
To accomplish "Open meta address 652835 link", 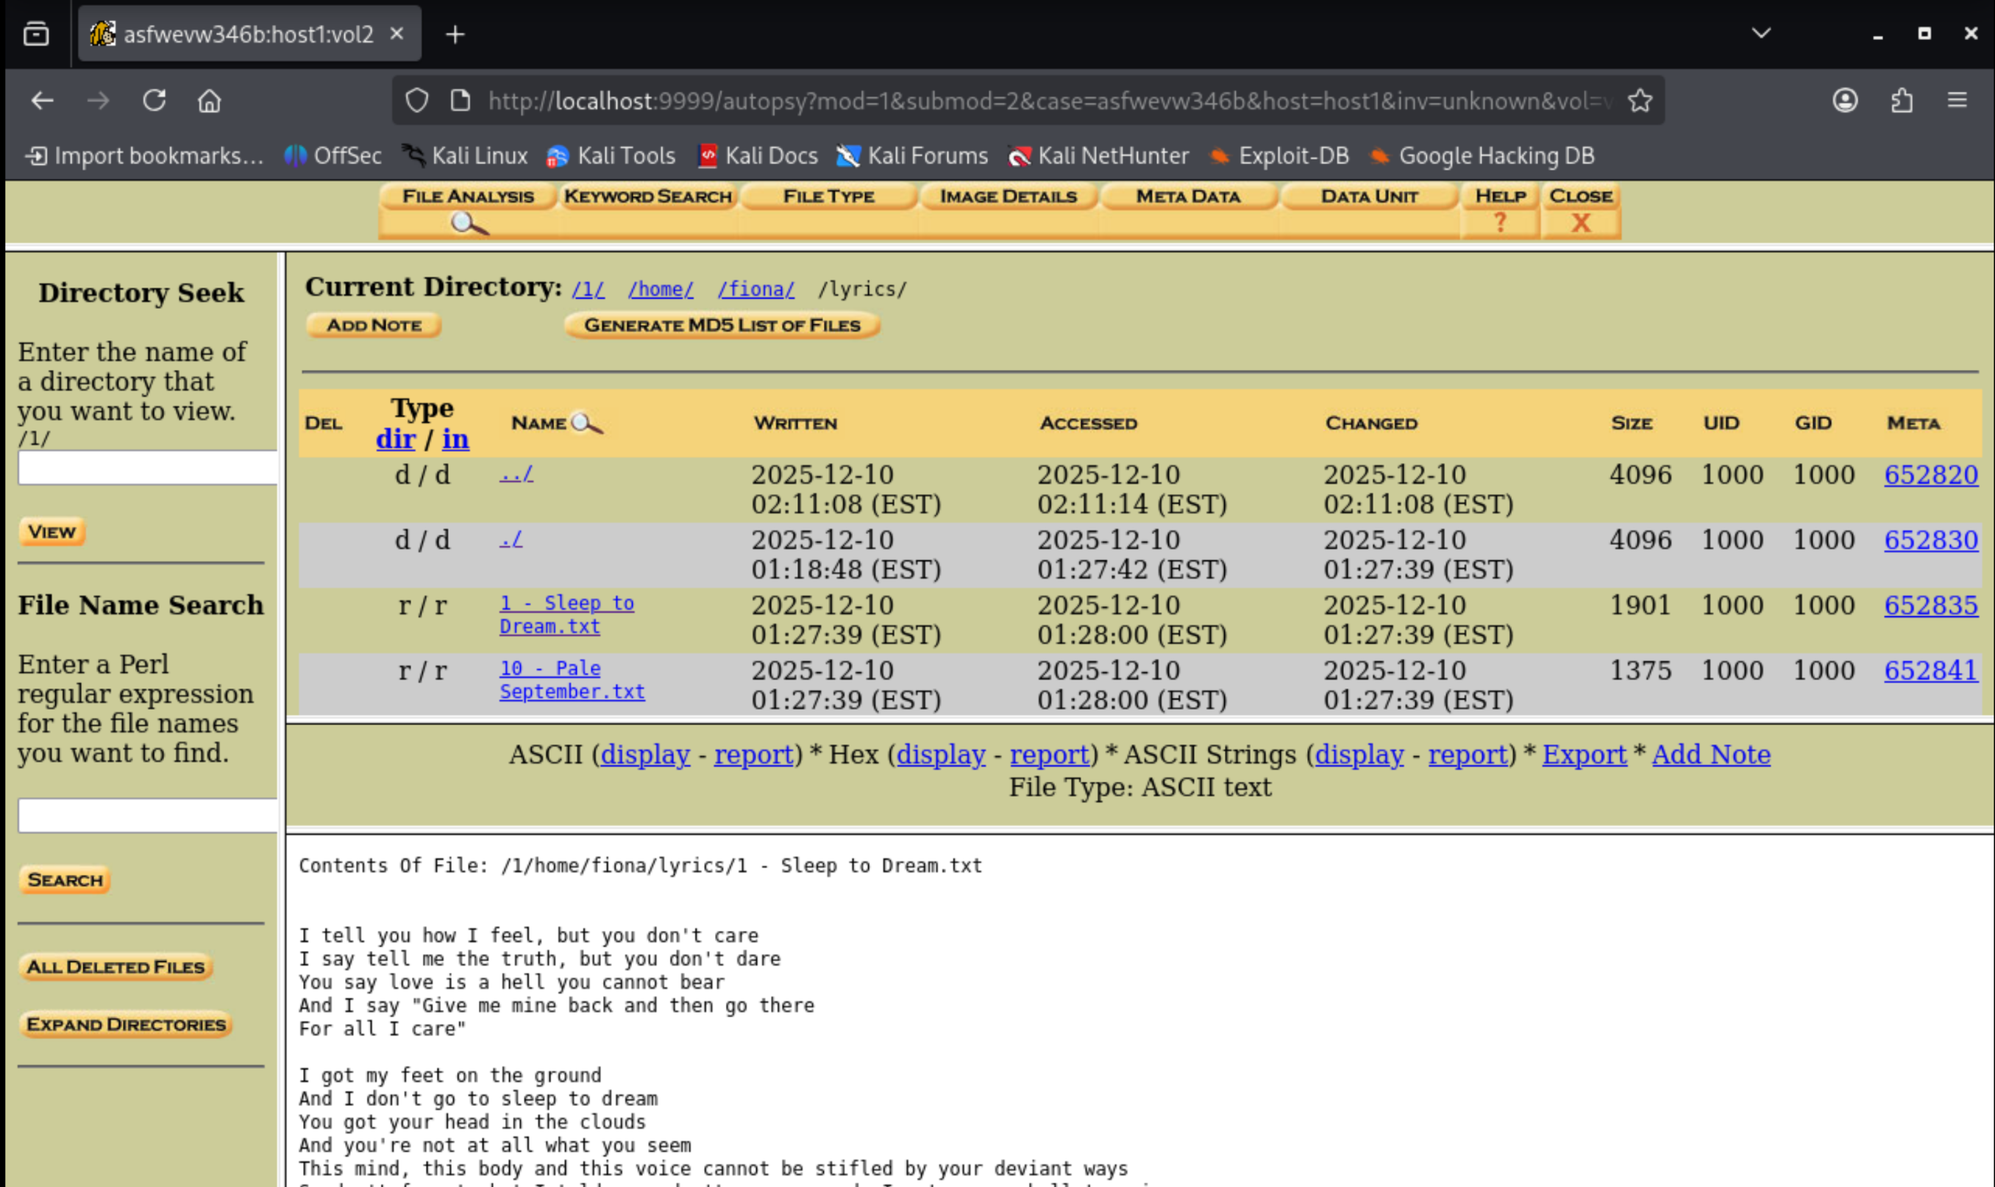I will (x=1930, y=605).
